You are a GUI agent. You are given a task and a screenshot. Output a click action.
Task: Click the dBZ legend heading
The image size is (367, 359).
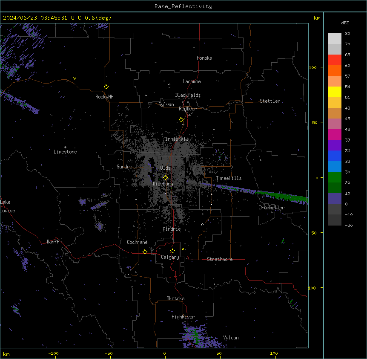coord(345,23)
